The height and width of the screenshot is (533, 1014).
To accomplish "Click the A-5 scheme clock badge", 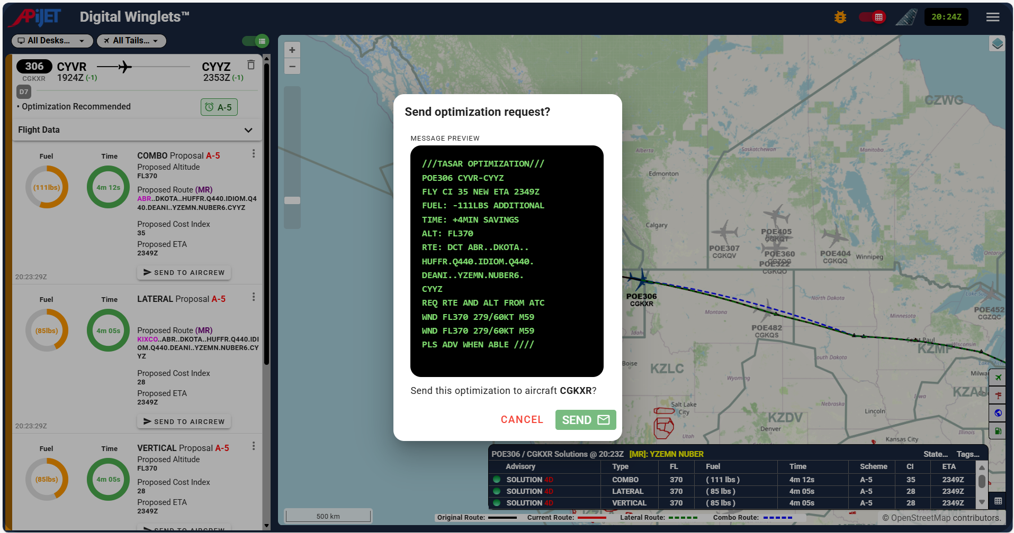I will (x=219, y=107).
